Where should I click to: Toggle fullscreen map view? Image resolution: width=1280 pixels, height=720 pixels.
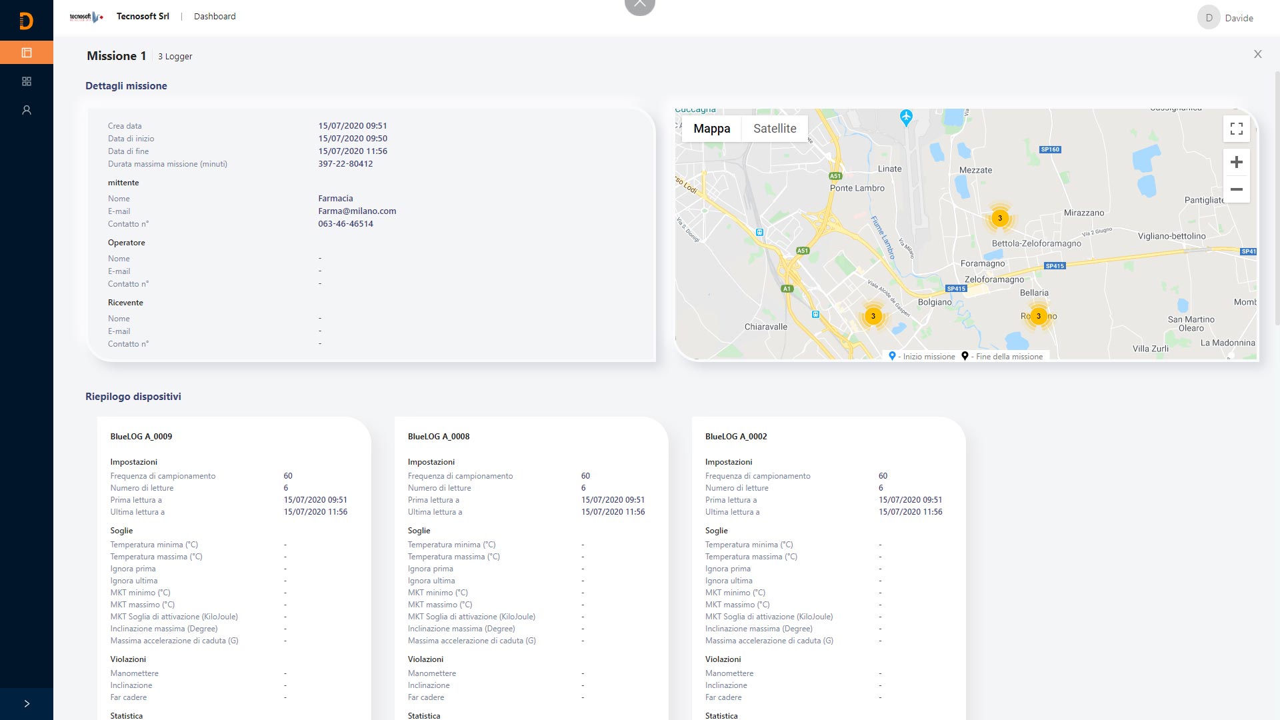[x=1236, y=129]
